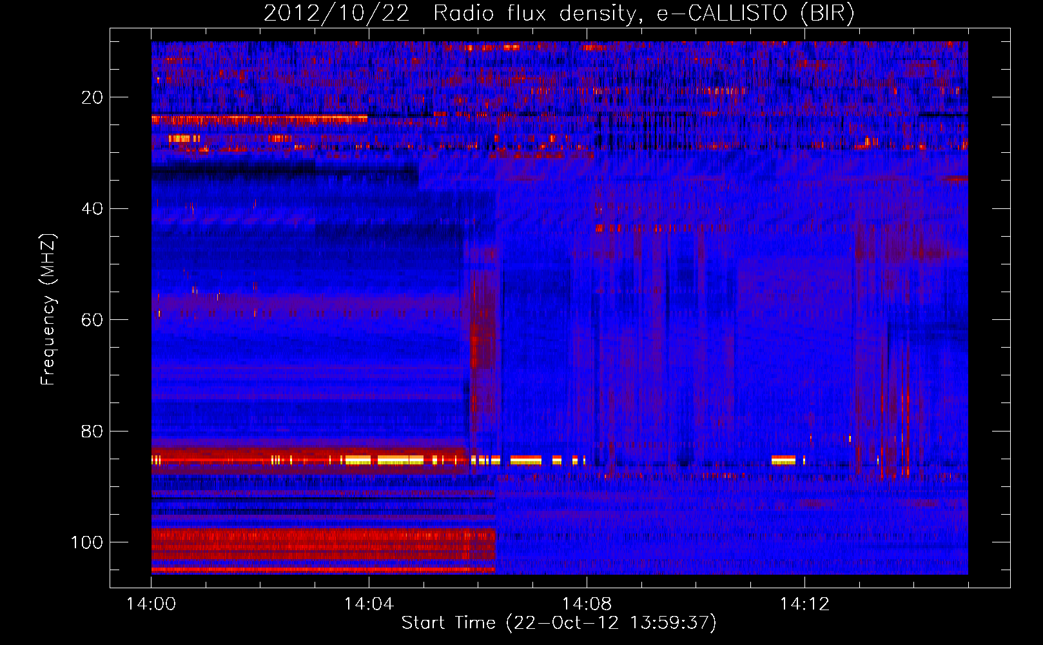Viewport: 1043px width, 645px height.
Task: Select the 'Frequency (MHZ)' axis label
Action: tap(48, 310)
